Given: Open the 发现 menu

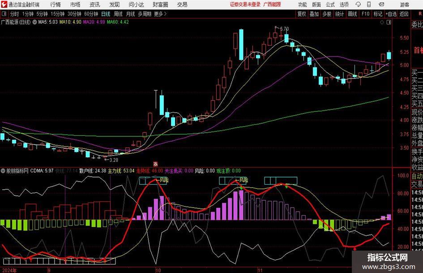Looking at the screenshot, I should click(115, 4).
